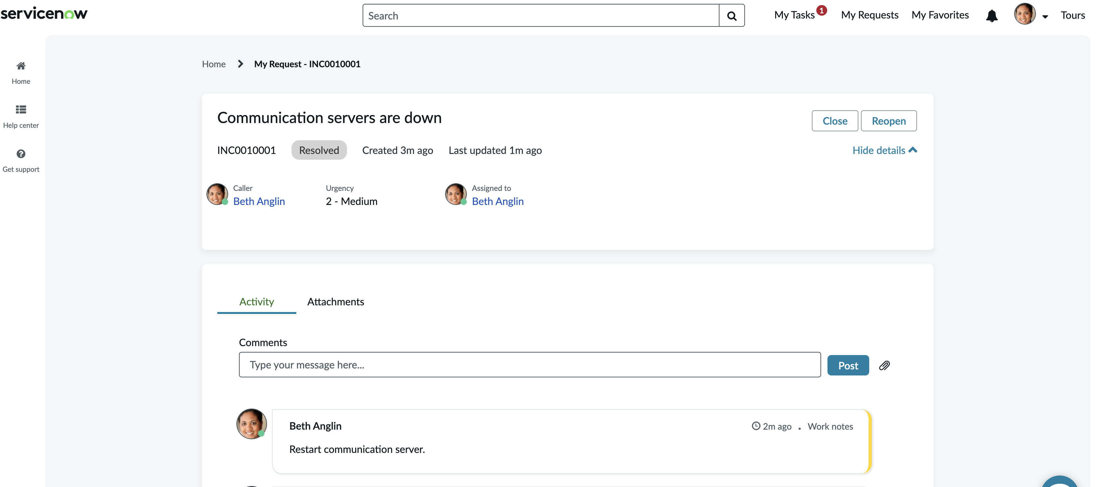Click commenter avatar beside work note
1098x487 pixels.
point(251,424)
